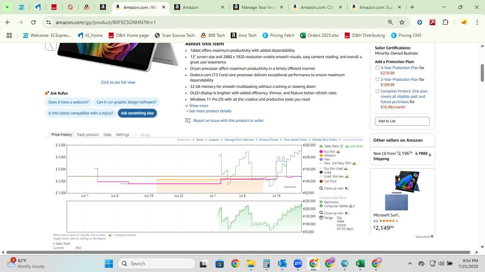Select the Track product tab
Image resolution: width=485 pixels, height=272 pixels.
coord(87,135)
